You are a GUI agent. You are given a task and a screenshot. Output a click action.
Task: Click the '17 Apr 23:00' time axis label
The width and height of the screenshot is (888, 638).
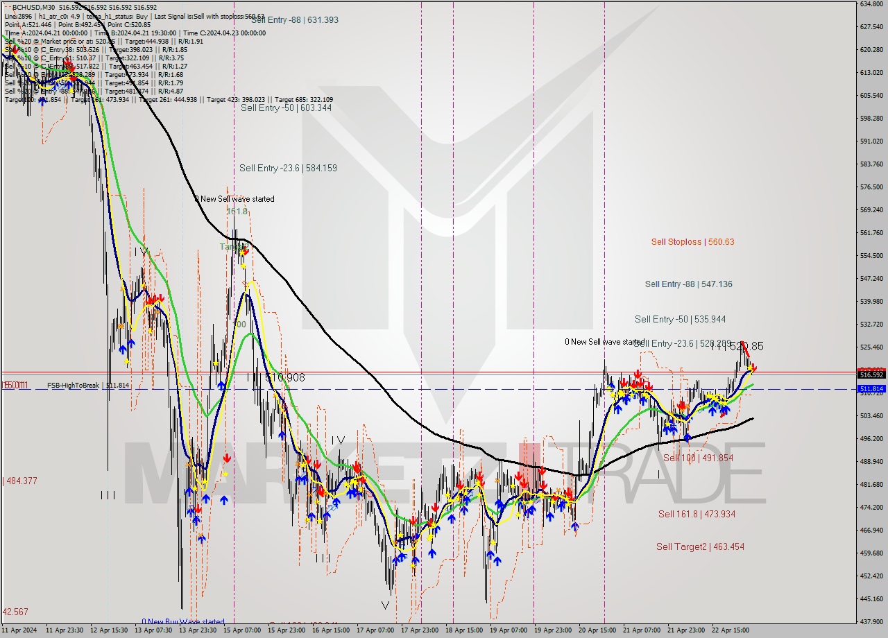[x=420, y=630]
